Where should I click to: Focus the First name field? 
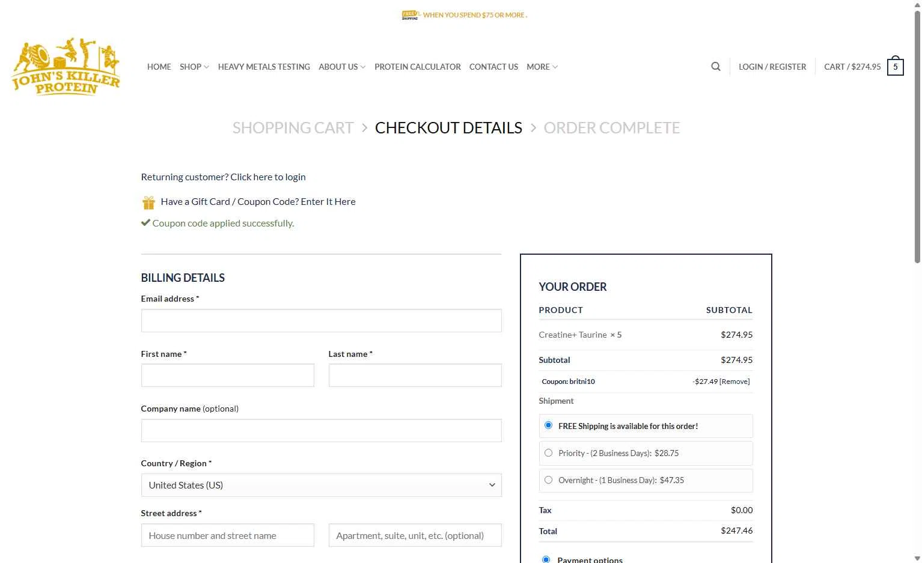pyautogui.click(x=227, y=376)
